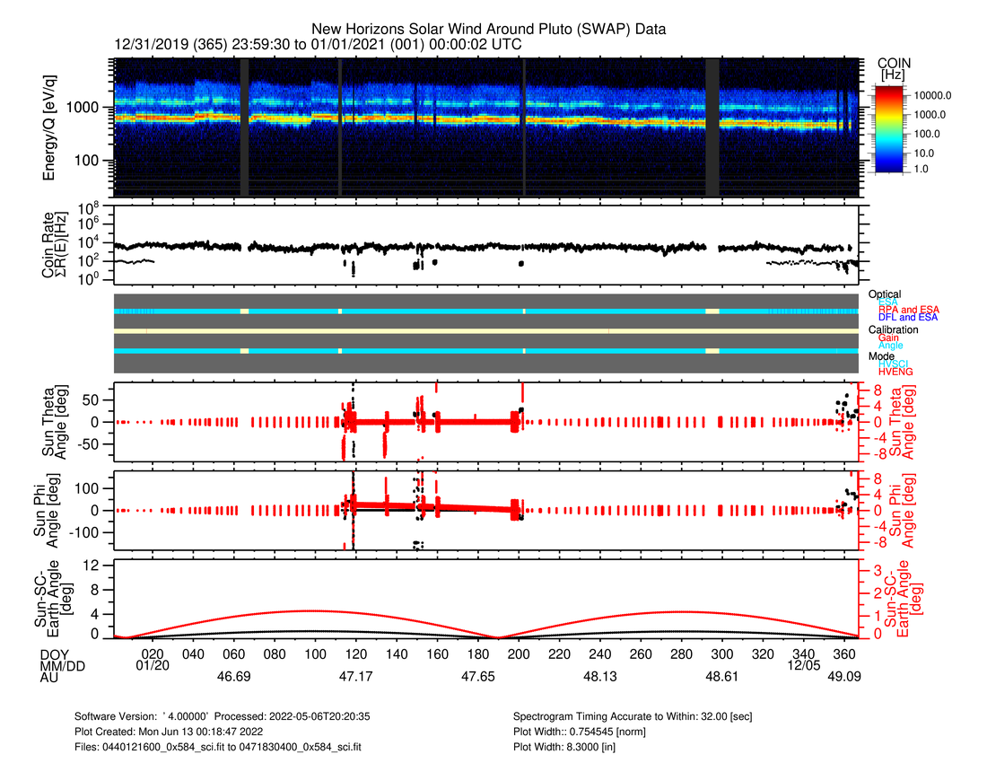Viewport: 987px width, 763px height.
Task: Click the 49.09 AU distance label
Action: tap(845, 678)
